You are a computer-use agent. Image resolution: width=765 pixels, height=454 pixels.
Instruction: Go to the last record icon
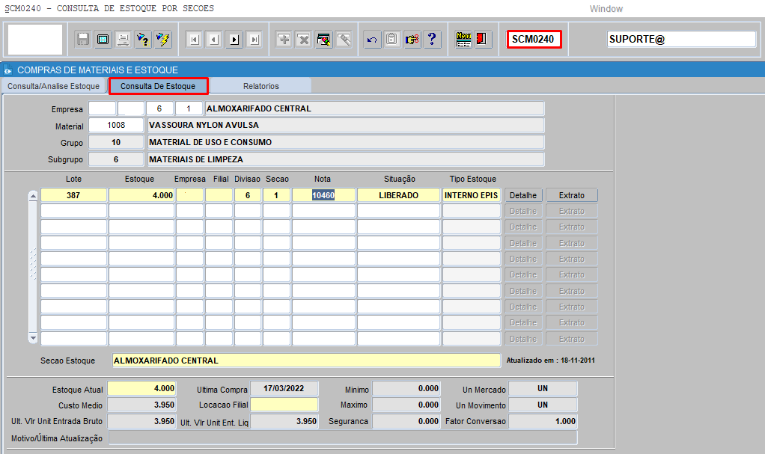click(x=255, y=40)
